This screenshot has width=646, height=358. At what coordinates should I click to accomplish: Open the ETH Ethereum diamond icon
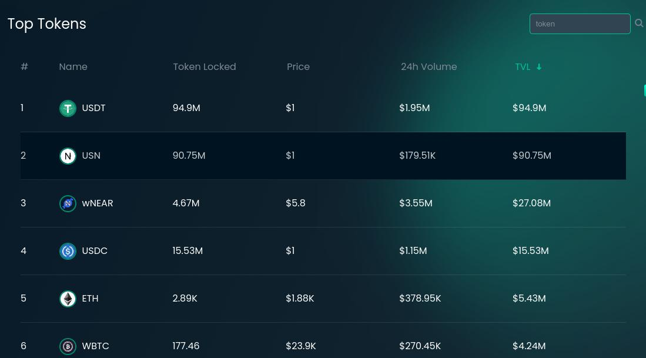pyautogui.click(x=68, y=299)
